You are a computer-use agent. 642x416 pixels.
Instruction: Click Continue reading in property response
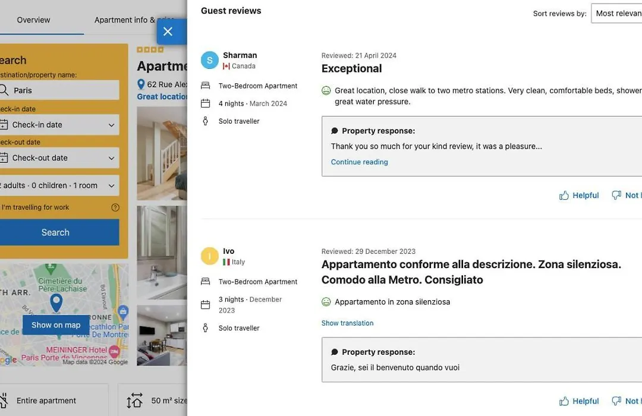tap(359, 162)
